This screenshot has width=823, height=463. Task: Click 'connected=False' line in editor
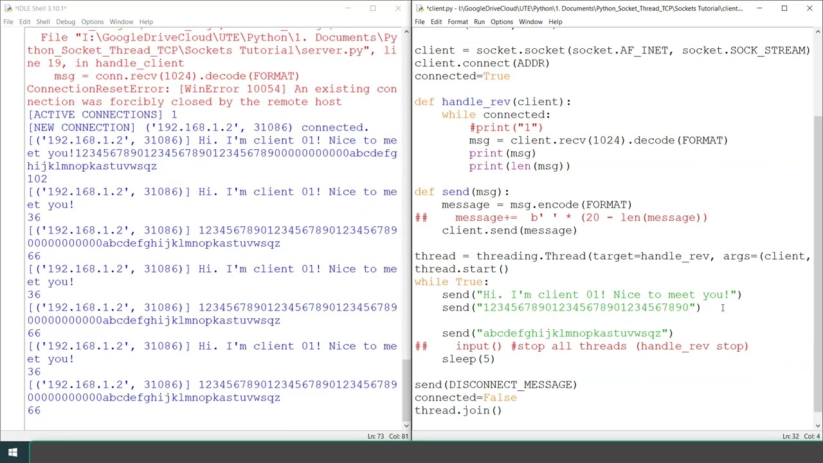466,397
